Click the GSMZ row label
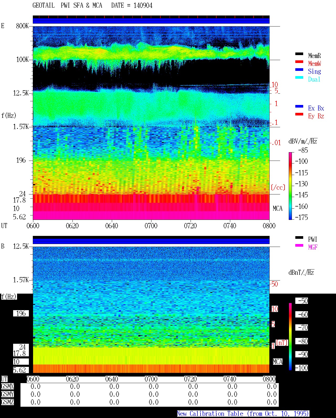The image size is (336, 418). tap(7, 402)
